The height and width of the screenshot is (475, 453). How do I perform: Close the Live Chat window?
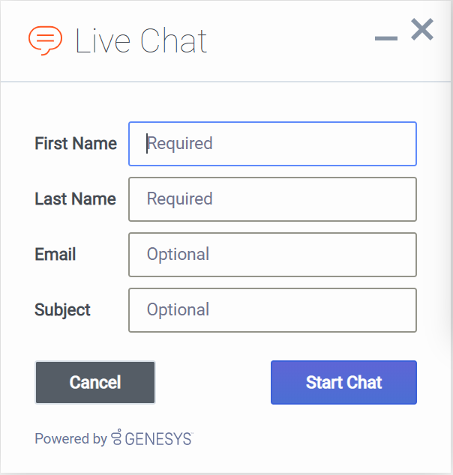point(422,30)
